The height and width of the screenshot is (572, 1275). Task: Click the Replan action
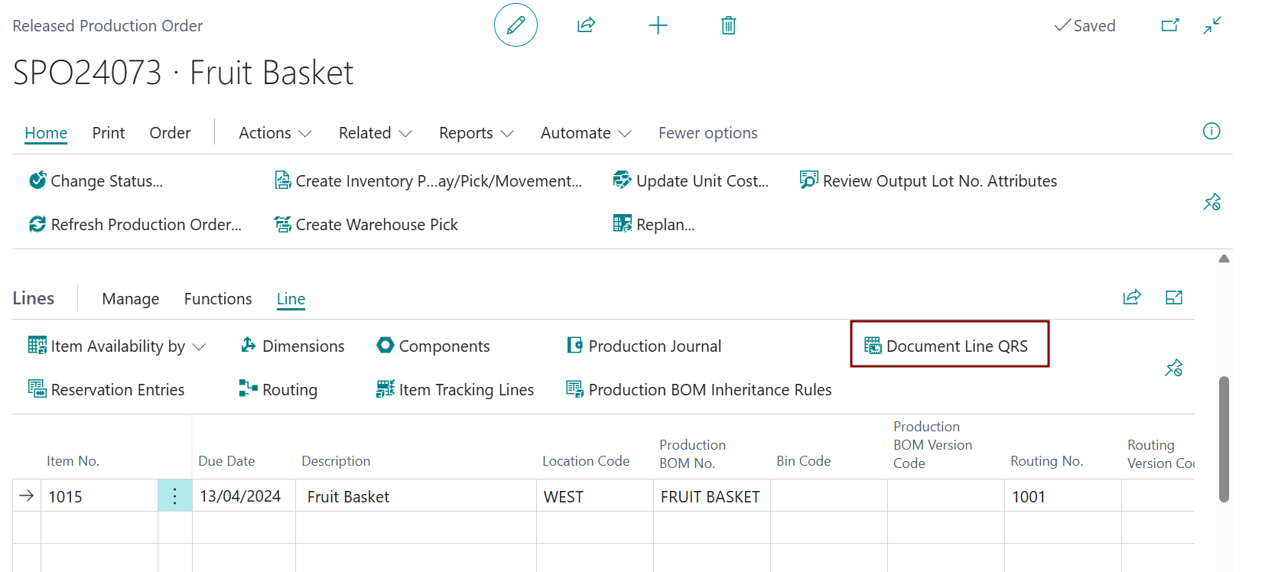(x=654, y=224)
